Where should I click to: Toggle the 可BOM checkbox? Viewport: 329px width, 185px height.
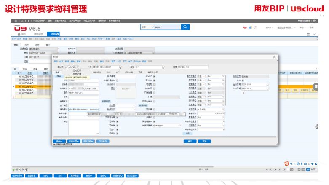(154, 80)
